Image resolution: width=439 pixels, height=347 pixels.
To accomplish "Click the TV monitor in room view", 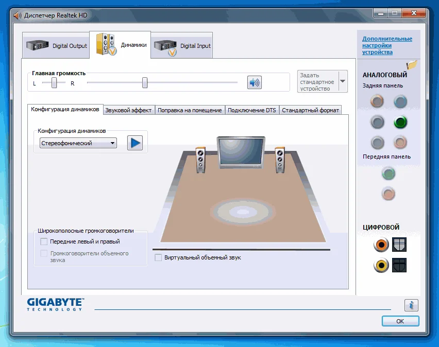I will click(x=241, y=152).
